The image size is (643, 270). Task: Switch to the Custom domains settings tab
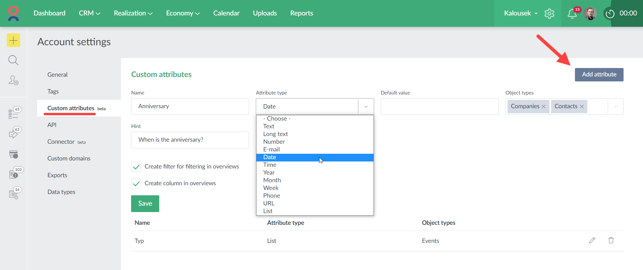tap(69, 158)
